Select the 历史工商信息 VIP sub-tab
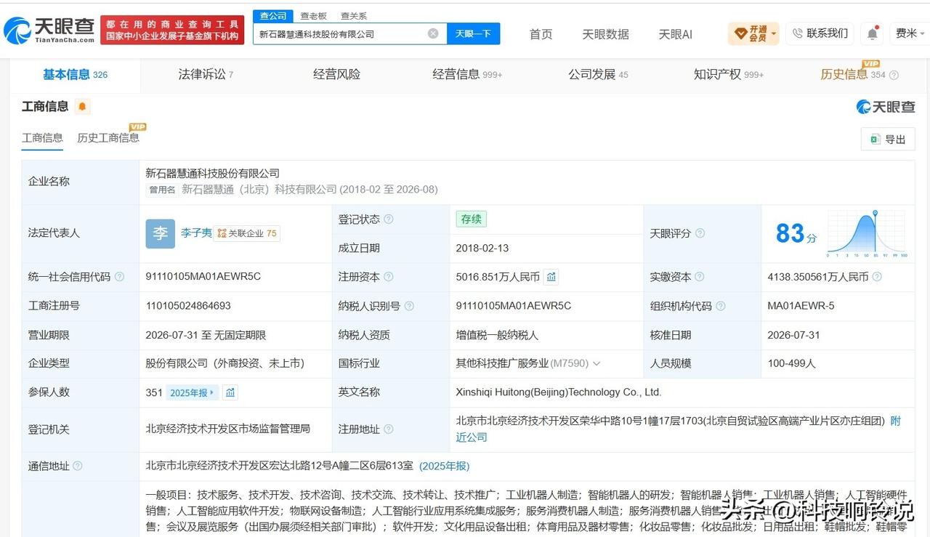The width and height of the screenshot is (930, 537). [108, 138]
